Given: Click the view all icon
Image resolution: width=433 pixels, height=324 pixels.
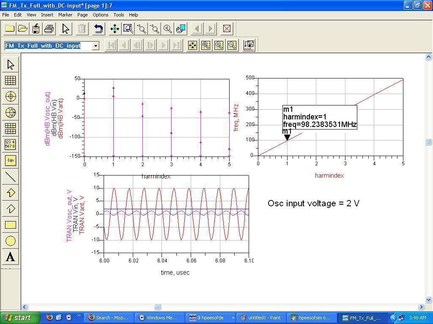Looking at the screenshot, I should tap(115, 29).
